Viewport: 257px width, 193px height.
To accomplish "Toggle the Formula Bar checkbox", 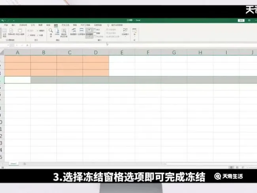I will click(x=41, y=31).
